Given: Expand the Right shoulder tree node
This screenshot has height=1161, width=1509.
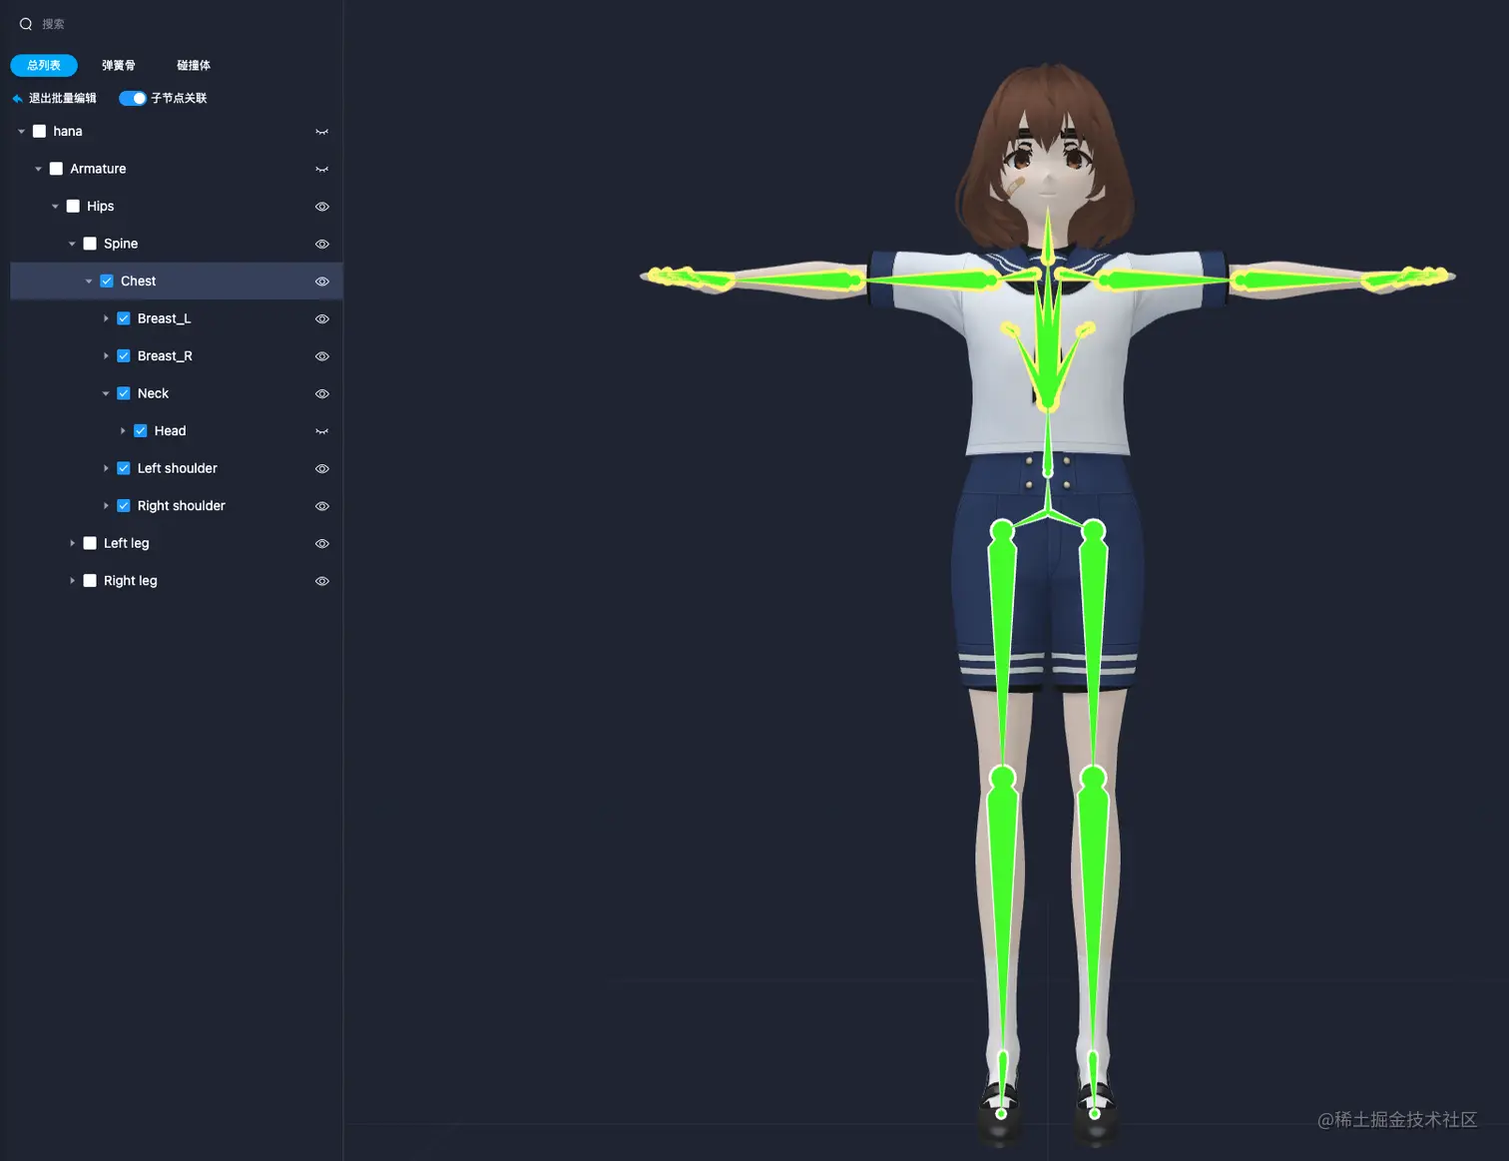Looking at the screenshot, I should tap(106, 506).
